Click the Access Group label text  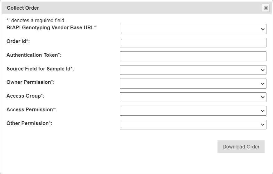(25, 96)
